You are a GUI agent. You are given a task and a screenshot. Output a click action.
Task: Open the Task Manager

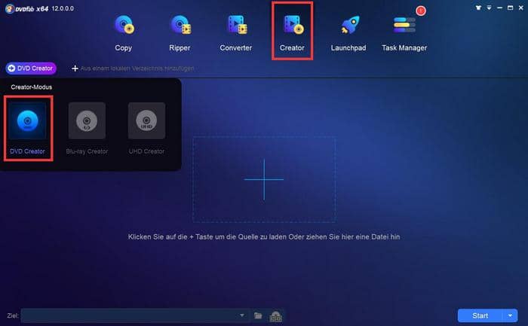[x=404, y=33]
